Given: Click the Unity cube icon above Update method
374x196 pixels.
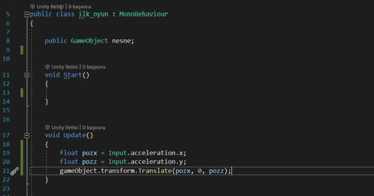Looking at the screenshot, I should tap(47, 128).
